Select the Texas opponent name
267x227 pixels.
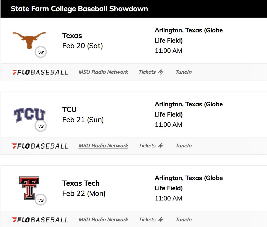tap(72, 36)
